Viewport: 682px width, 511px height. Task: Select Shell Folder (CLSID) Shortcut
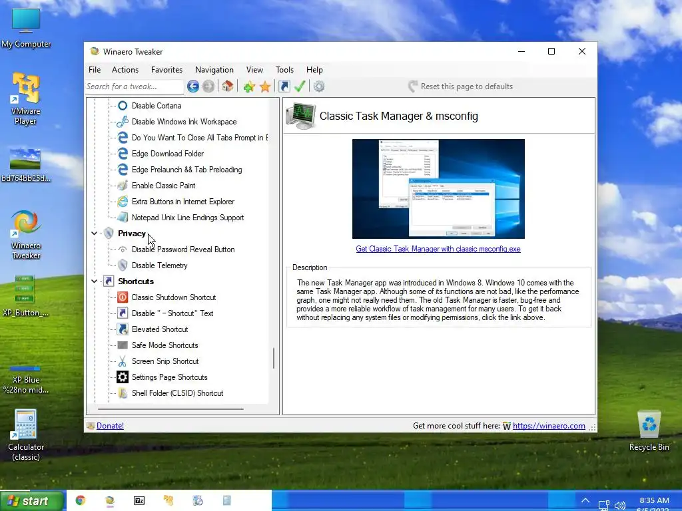(177, 393)
